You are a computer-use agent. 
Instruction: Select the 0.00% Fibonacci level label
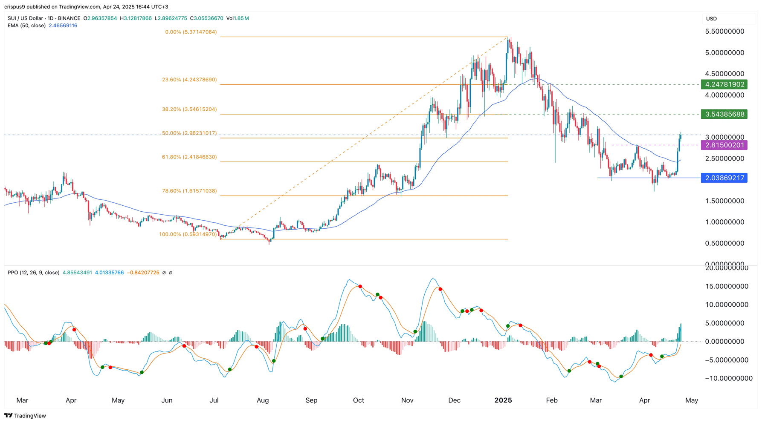point(191,32)
